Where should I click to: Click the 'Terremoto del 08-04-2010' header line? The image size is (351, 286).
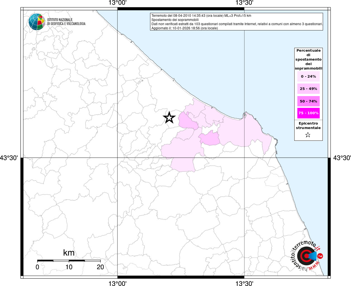(x=201, y=16)
